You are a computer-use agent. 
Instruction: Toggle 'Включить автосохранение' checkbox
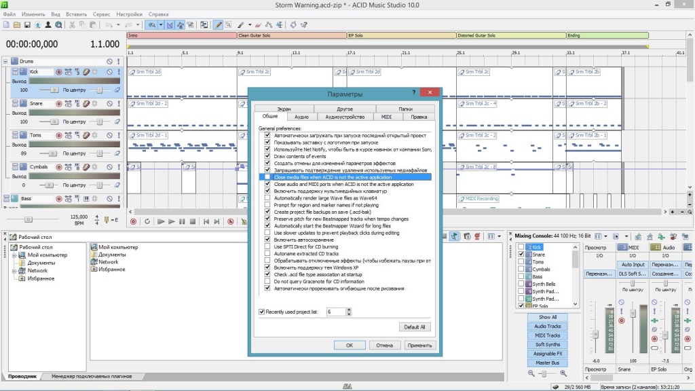[267, 240]
